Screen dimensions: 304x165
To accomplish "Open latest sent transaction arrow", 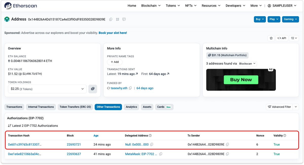I will tap(137, 74).
